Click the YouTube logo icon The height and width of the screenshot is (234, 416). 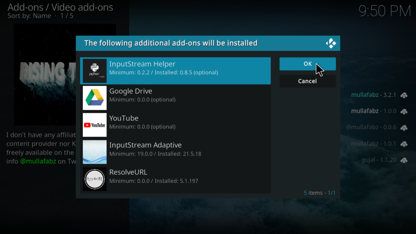[x=95, y=125]
